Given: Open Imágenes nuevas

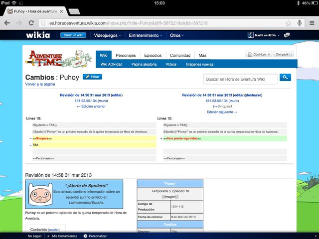Looking at the screenshot, I should pyautogui.click(x=199, y=64).
